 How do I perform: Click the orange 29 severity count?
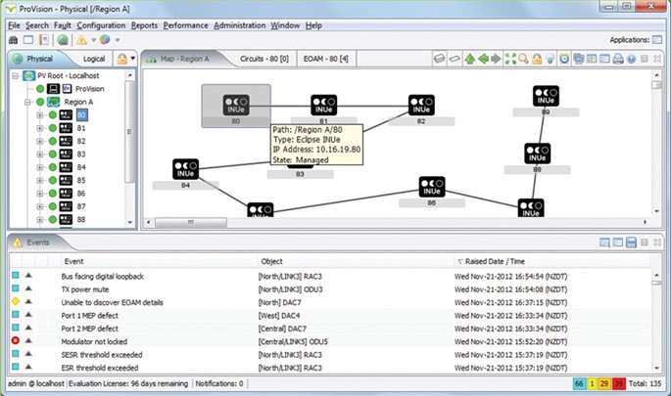point(603,383)
